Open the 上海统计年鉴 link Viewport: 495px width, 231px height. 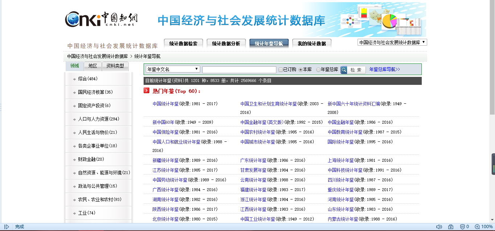click(341, 160)
